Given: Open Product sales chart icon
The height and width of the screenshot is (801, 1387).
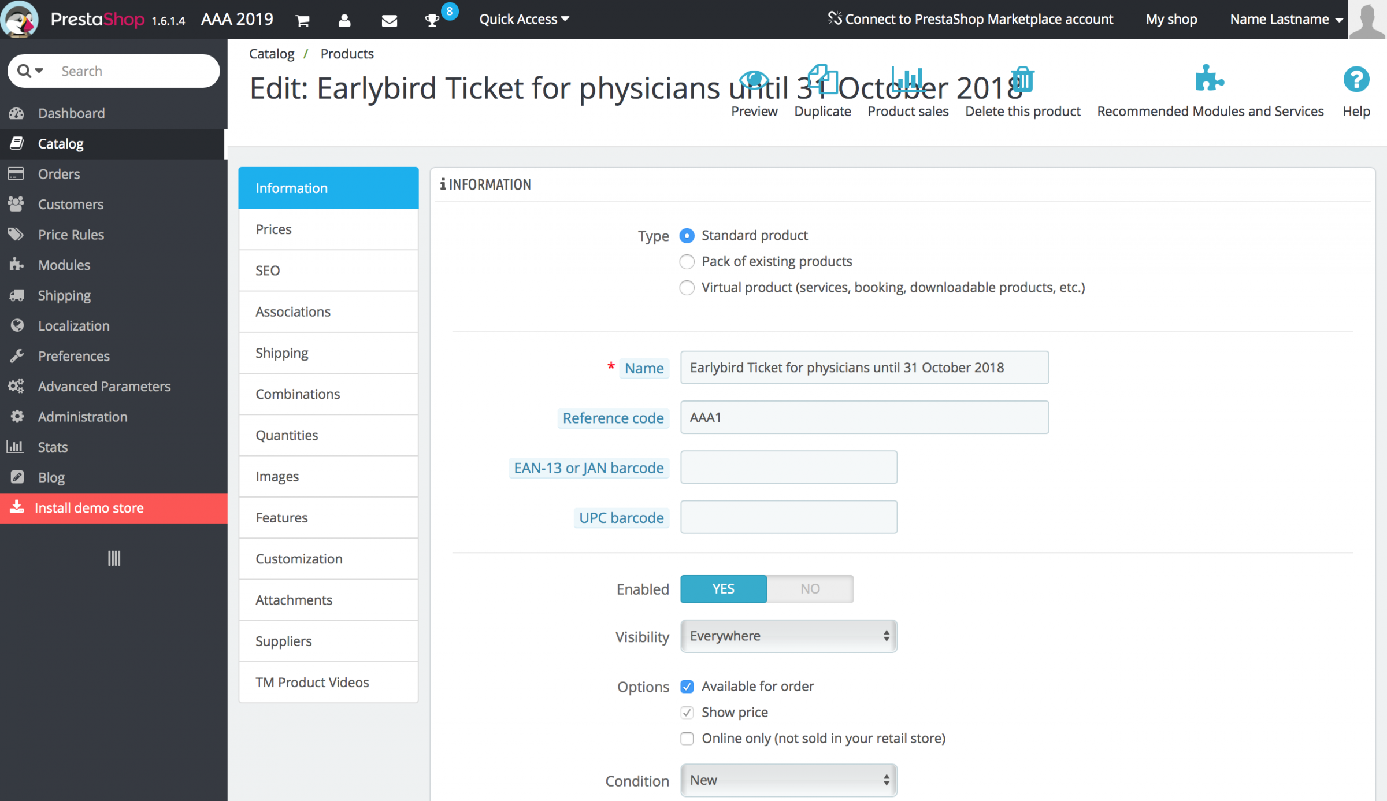Looking at the screenshot, I should pos(907,80).
